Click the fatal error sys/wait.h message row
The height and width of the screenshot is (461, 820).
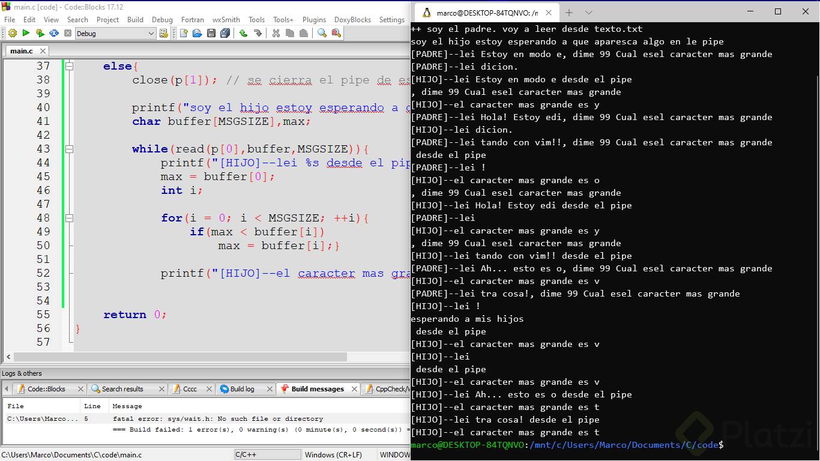[206, 419]
